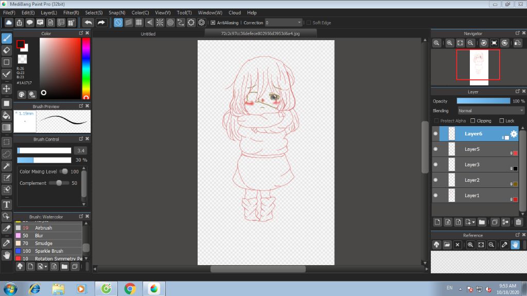Open the Filter menu
Screen dimensions: 527x296
coord(71,12)
